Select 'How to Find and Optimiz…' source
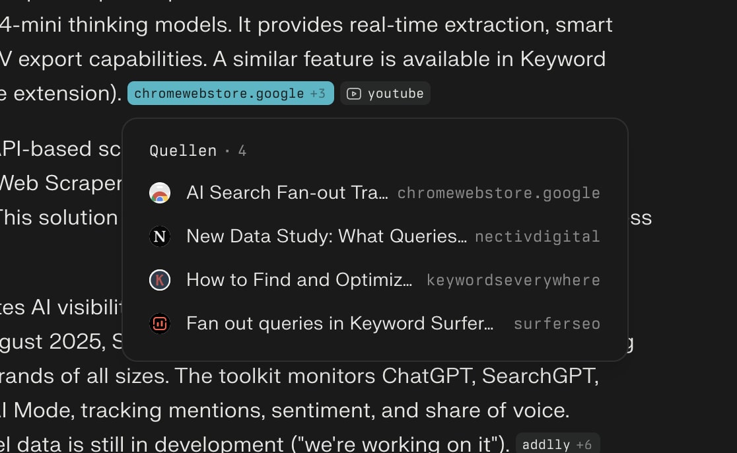This screenshot has height=453, width=737. 299,280
